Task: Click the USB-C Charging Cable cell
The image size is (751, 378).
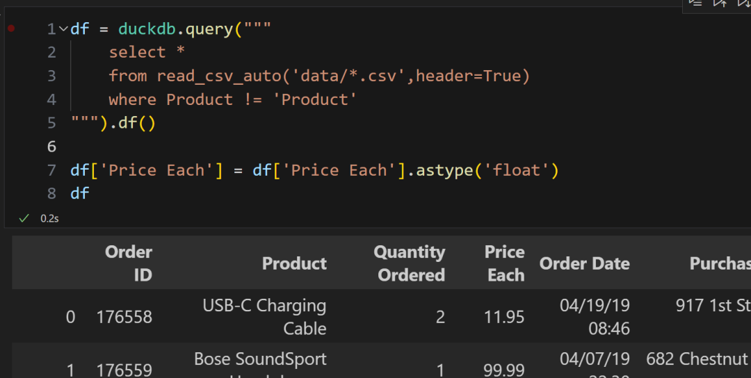Action: click(264, 317)
